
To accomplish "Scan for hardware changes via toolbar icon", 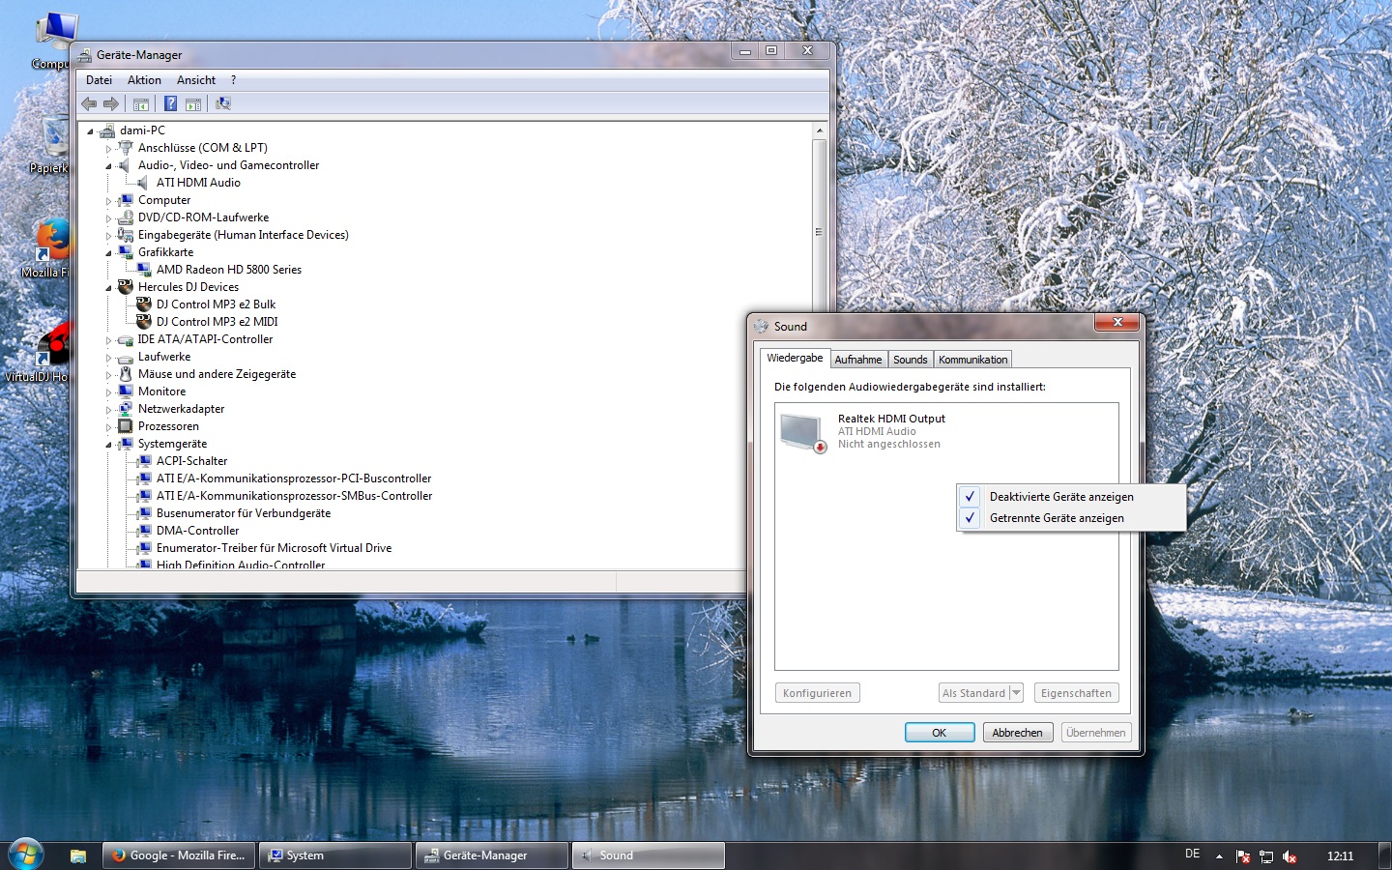I will (x=223, y=103).
